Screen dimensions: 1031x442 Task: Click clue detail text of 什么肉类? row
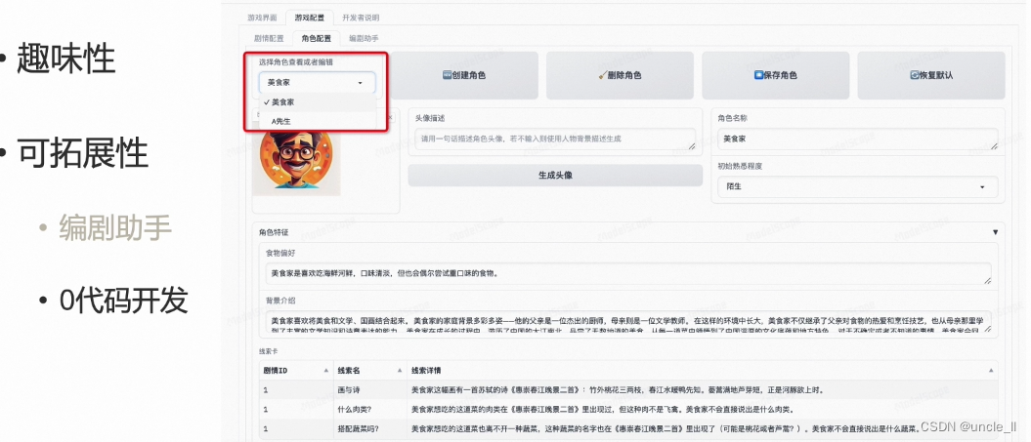click(x=604, y=410)
